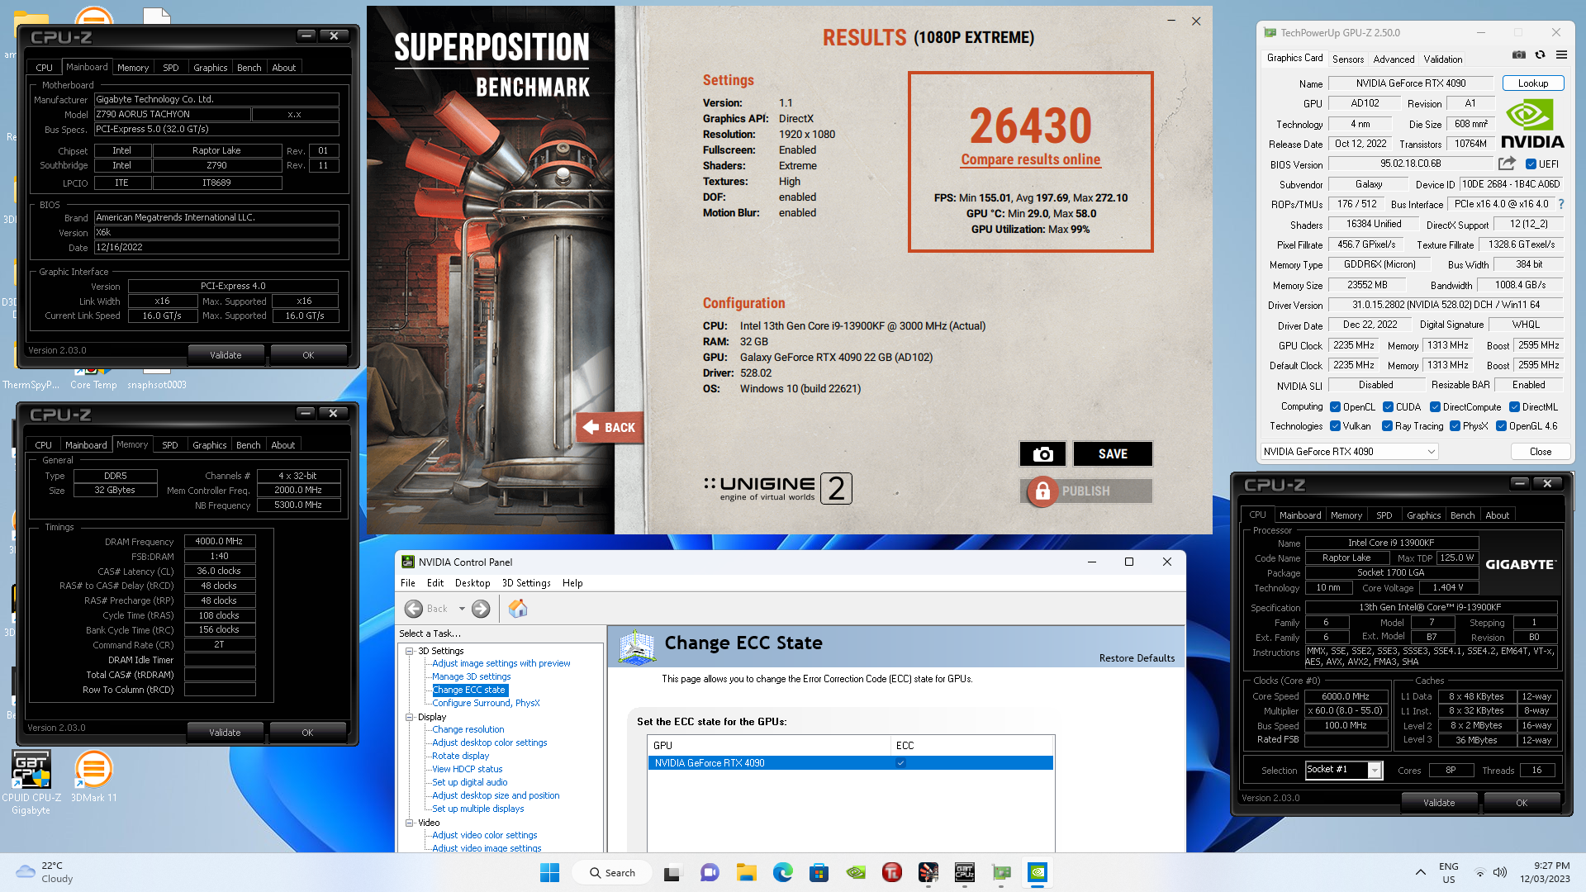Toggle the CUDA checkbox in GPU-Z
This screenshot has height=892, width=1586.
click(1389, 406)
